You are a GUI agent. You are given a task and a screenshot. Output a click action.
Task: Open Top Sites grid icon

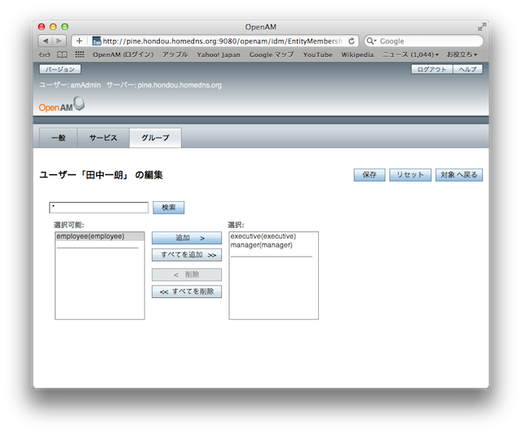click(79, 55)
